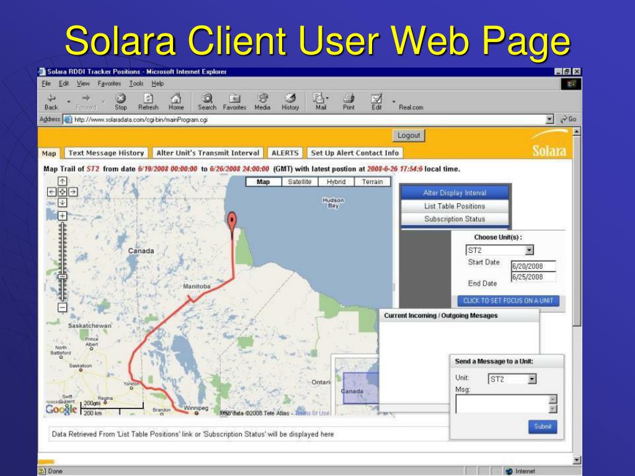Viewport: 635px width, 476px height.
Task: Pan the map up with arrow control
Action: (63, 182)
